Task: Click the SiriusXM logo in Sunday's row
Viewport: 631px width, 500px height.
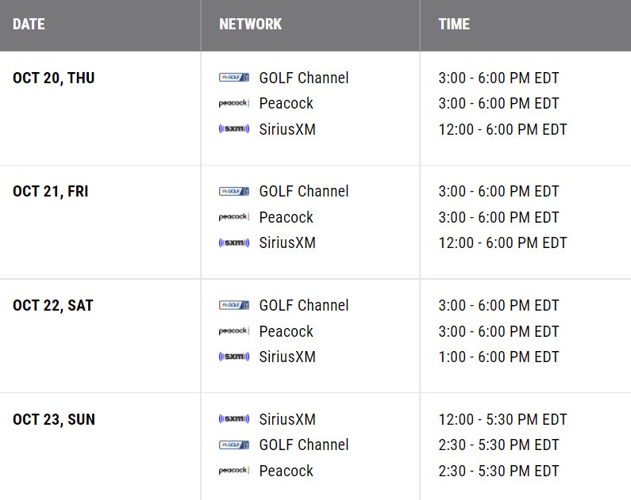Action: coord(234,419)
